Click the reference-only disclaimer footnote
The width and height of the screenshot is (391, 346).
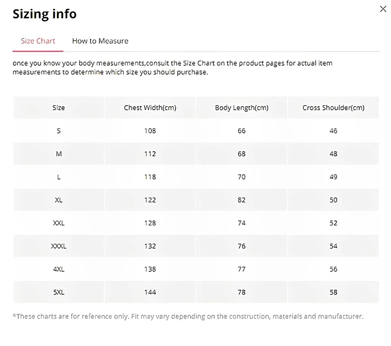(x=188, y=316)
